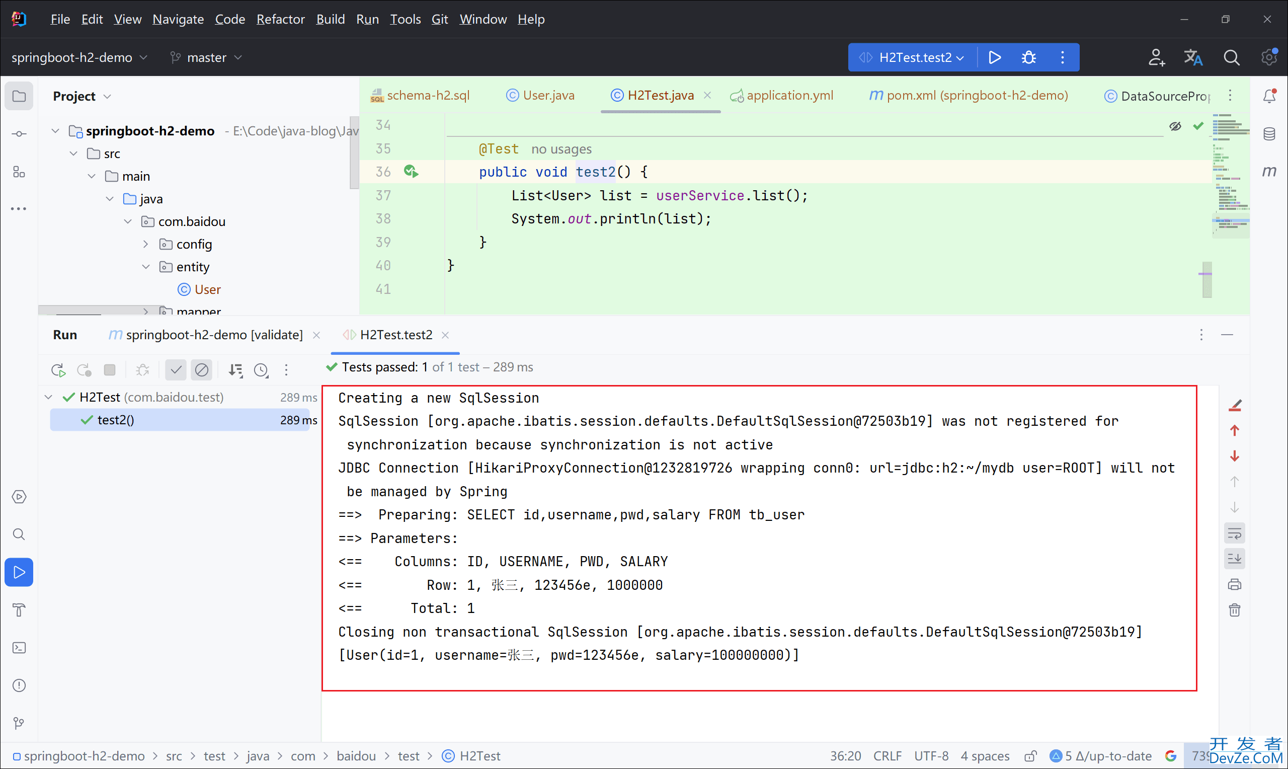Switch to application.yml tab
The width and height of the screenshot is (1288, 769).
click(x=781, y=95)
